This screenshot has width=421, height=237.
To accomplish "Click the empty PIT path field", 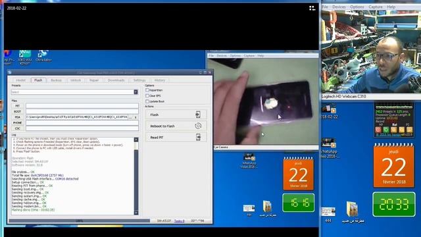I will click(82, 106).
